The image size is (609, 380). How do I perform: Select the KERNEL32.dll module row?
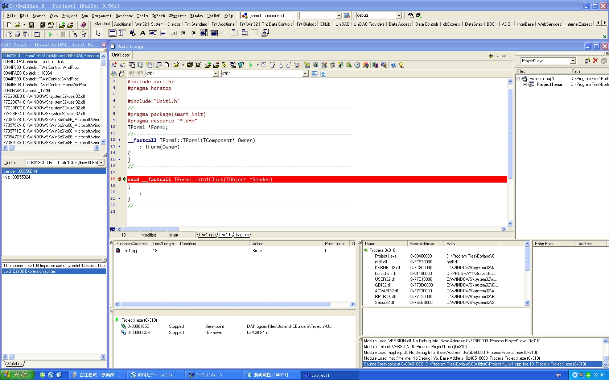pyautogui.click(x=444, y=268)
